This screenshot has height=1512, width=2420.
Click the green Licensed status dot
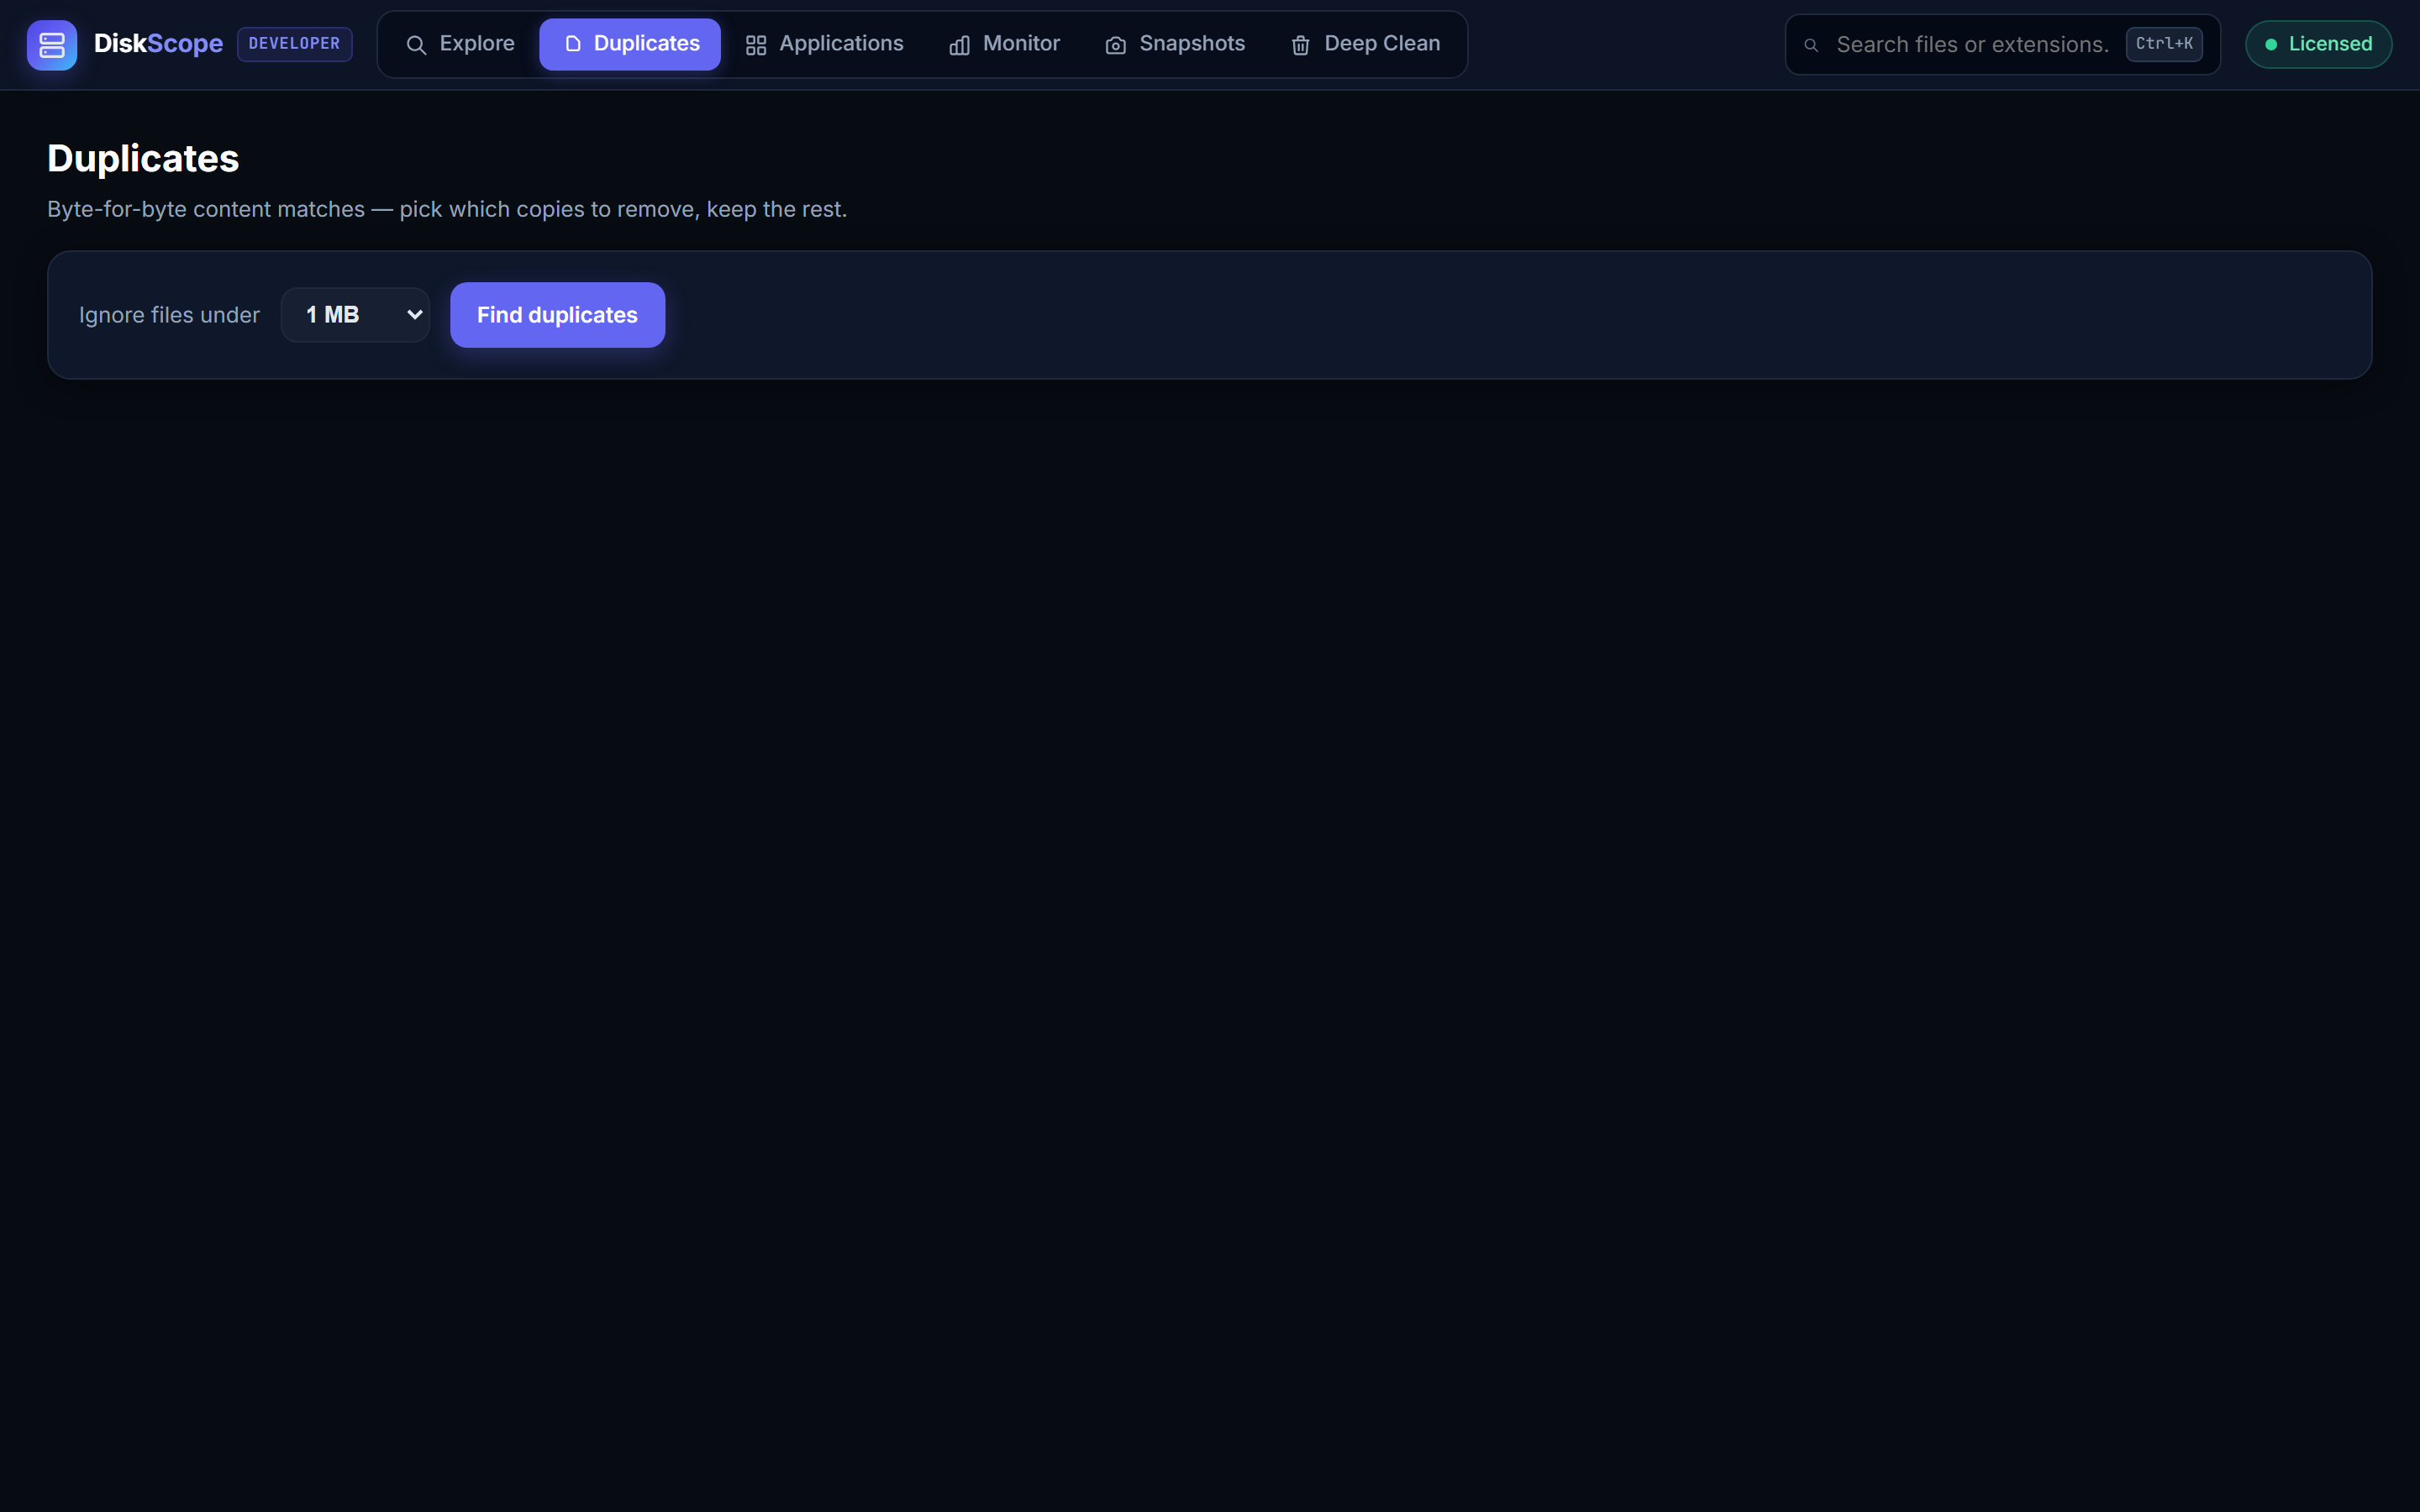tap(2271, 45)
